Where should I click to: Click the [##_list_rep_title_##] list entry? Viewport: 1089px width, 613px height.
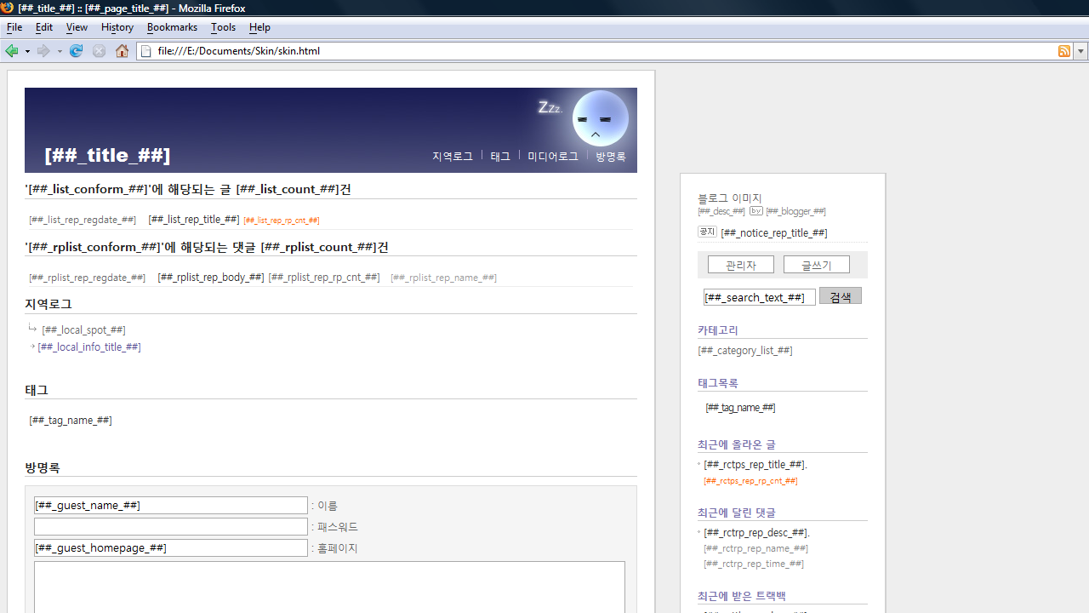point(194,219)
